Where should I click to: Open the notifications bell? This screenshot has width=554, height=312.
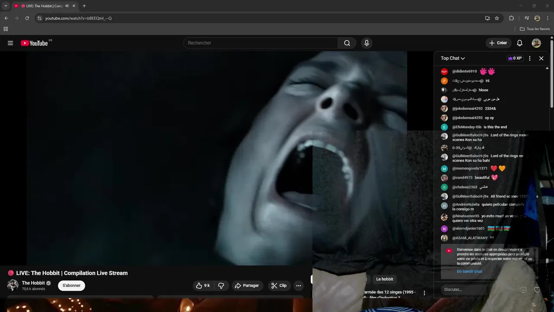click(x=520, y=43)
